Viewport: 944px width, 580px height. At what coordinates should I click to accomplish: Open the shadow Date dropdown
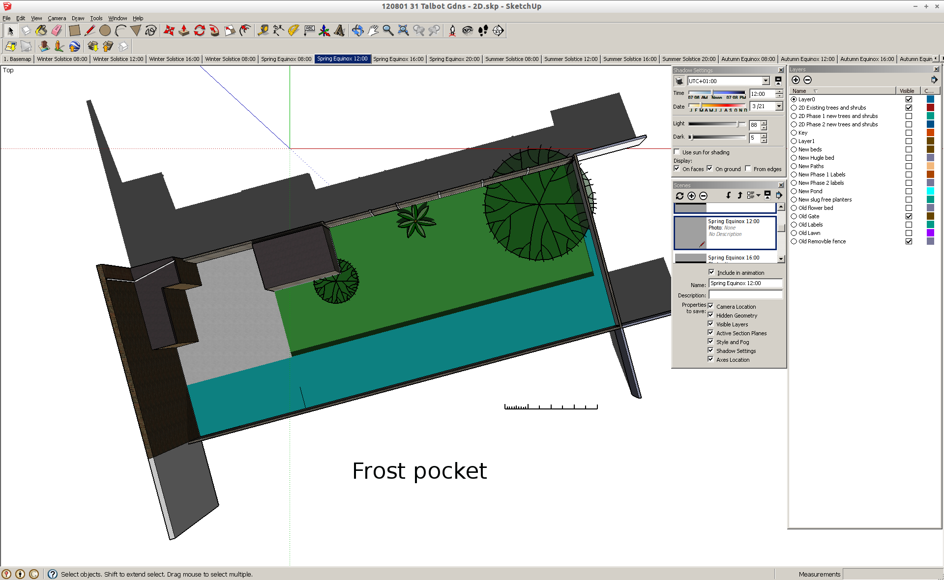(x=779, y=106)
